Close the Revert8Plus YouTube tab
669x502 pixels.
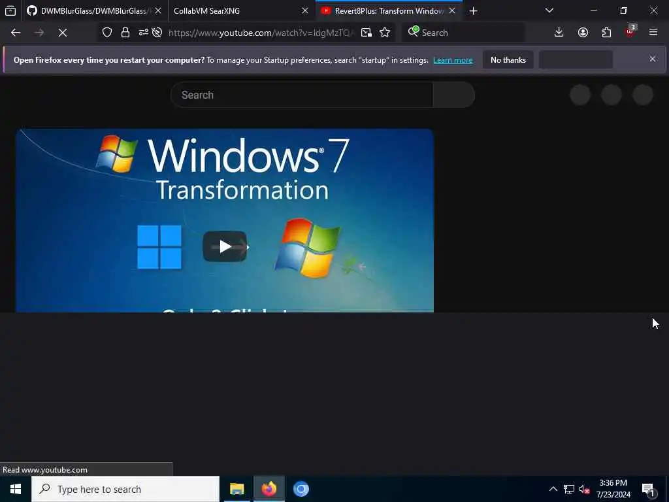tap(452, 10)
